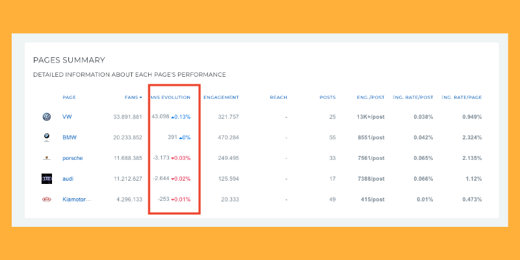Click VW engagement rate per post 0.038%

click(424, 117)
